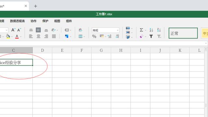208x117 pixels.
Task: Open the 协作 tab
Action: click(x=33, y=21)
